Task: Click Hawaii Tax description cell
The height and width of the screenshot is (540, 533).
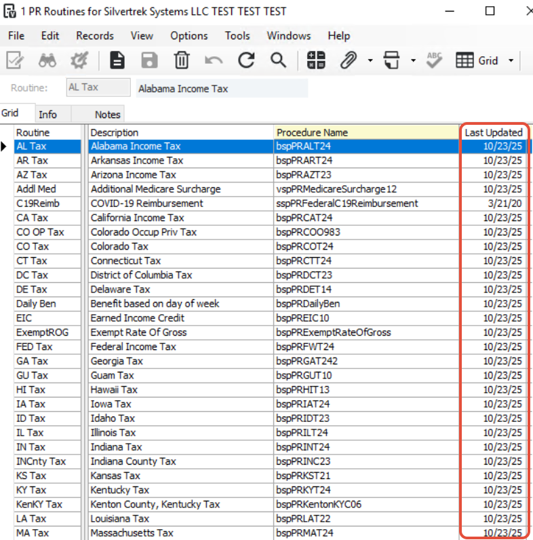Action: (181, 389)
